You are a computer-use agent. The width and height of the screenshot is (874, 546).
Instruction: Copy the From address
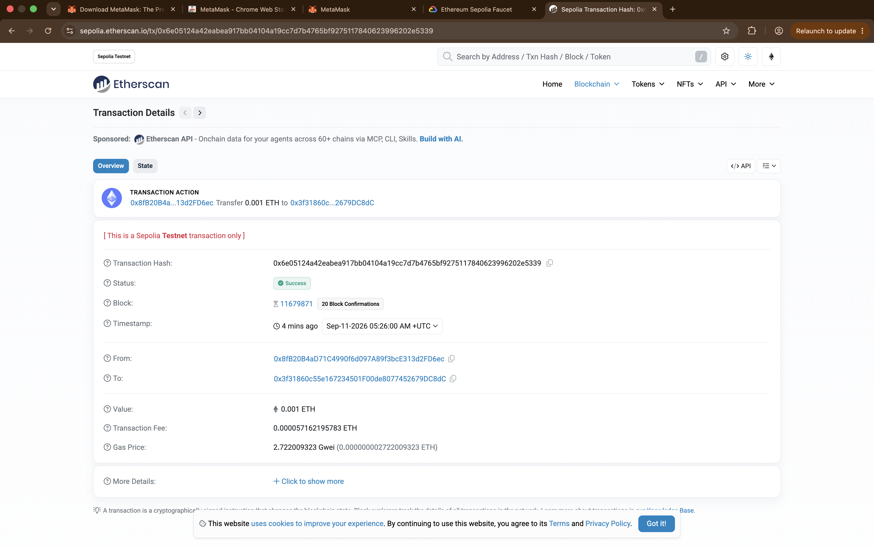451,359
